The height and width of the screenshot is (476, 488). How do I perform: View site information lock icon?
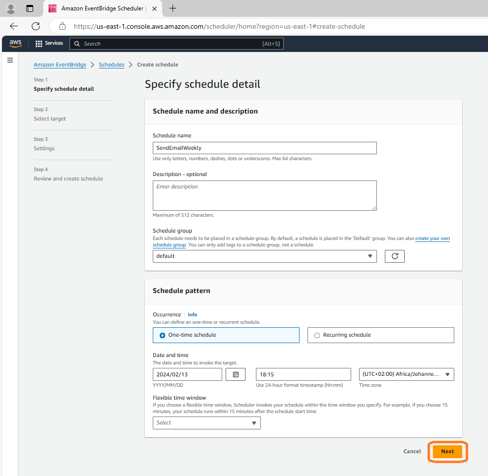(x=62, y=26)
